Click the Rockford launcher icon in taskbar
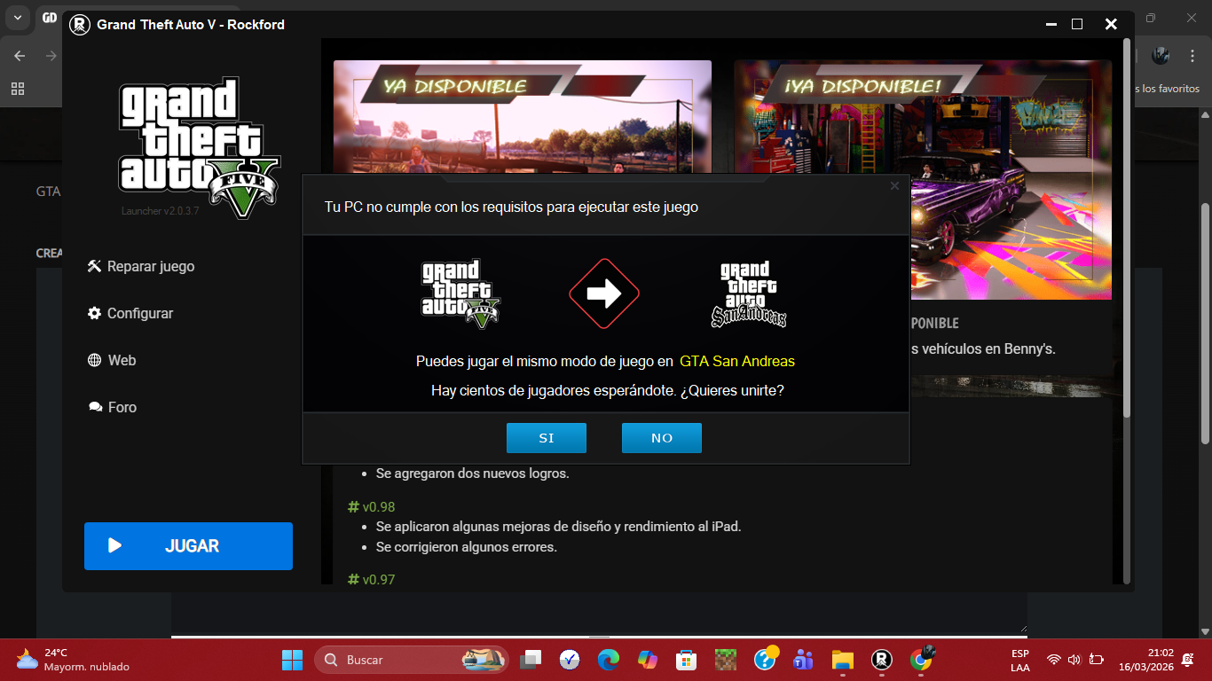The height and width of the screenshot is (681, 1212). (x=881, y=660)
